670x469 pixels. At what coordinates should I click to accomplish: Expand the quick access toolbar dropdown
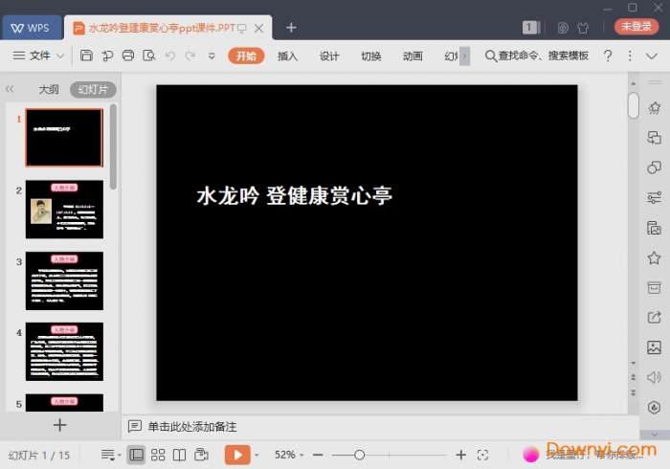tap(212, 56)
